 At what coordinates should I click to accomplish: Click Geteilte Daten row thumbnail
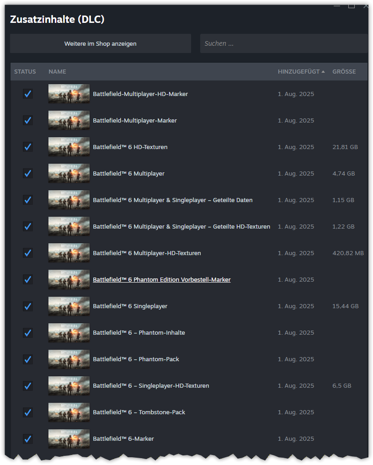[69, 200]
